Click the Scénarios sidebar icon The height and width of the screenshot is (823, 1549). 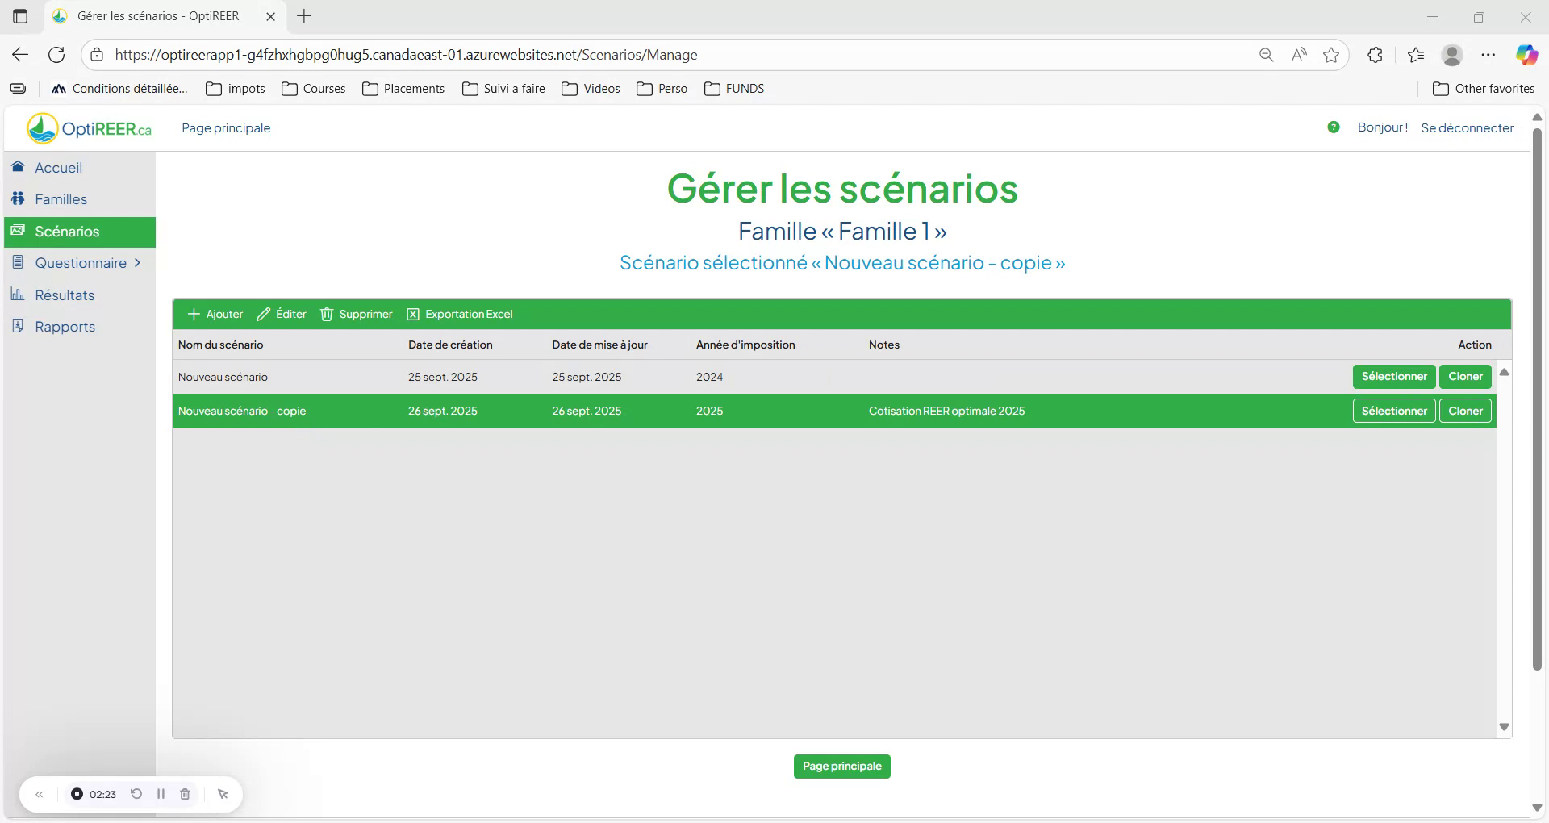click(17, 231)
